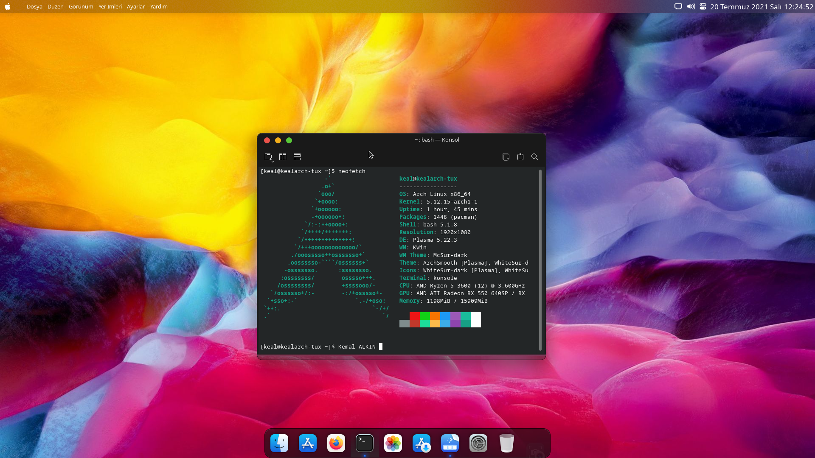Click the date and time clock
Screen dimensions: 815x458
pyautogui.click(x=762, y=6)
